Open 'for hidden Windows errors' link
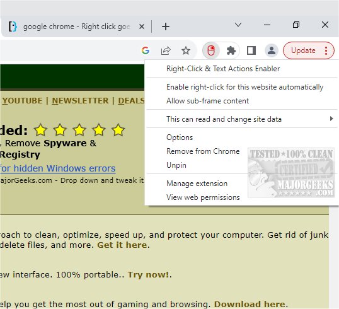This screenshot has height=309, width=339. (58, 168)
